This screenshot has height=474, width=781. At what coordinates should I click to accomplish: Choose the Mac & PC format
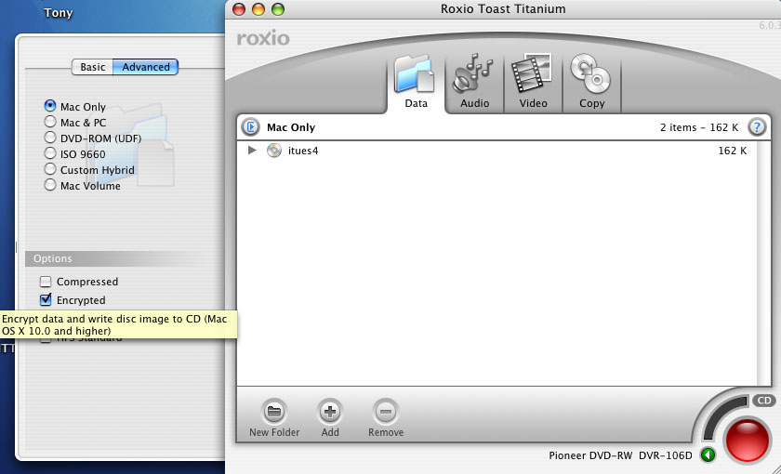[50, 122]
